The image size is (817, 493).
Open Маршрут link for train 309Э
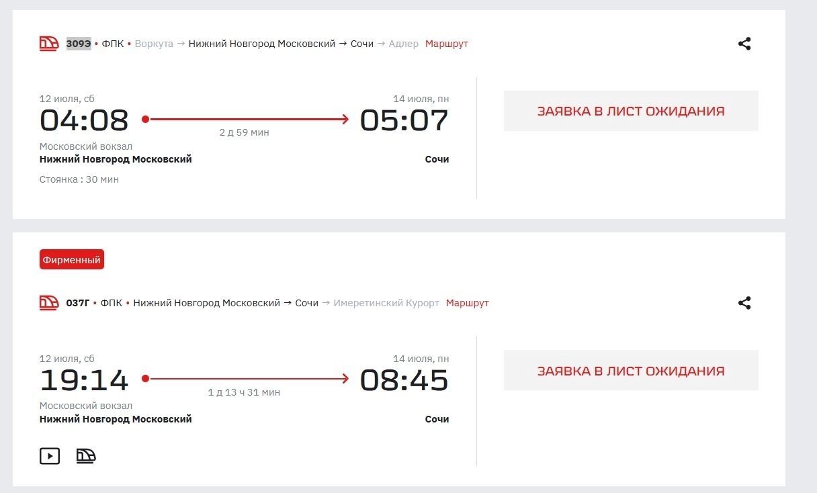tap(447, 44)
